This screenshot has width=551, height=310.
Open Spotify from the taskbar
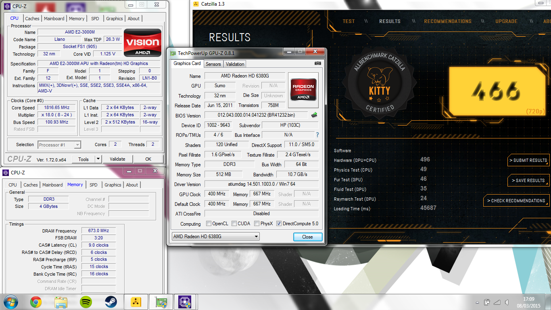click(86, 302)
